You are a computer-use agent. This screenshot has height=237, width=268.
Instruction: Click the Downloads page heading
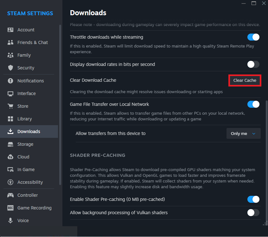[x=88, y=13]
